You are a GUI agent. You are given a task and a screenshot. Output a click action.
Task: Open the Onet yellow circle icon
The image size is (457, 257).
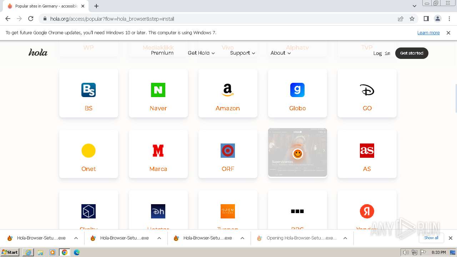[x=89, y=151]
